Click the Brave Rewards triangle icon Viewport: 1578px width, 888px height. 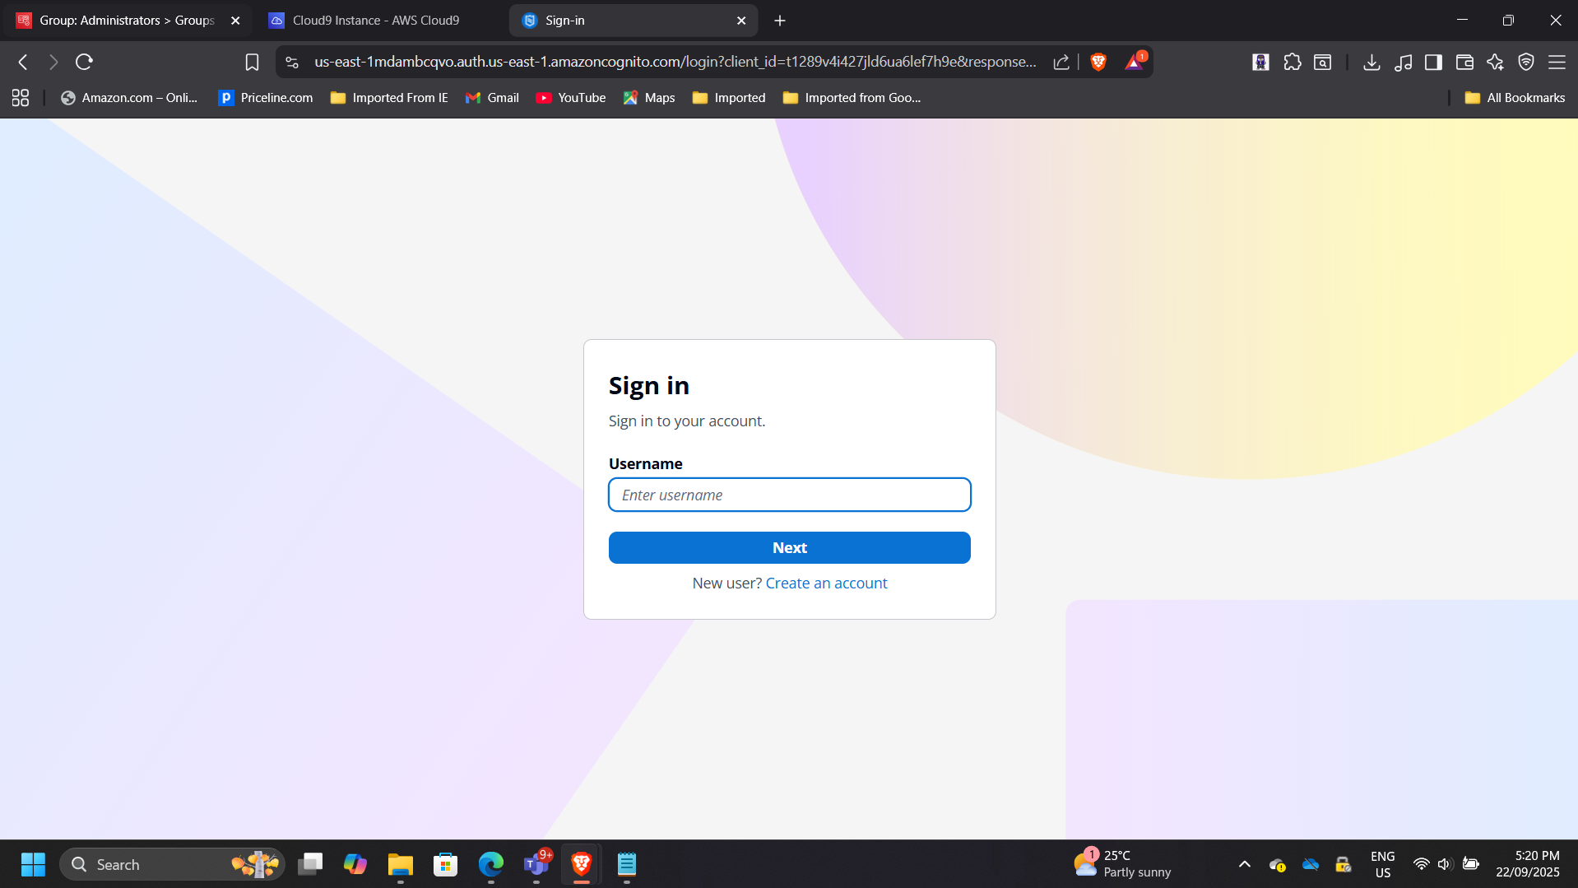pos(1134,62)
